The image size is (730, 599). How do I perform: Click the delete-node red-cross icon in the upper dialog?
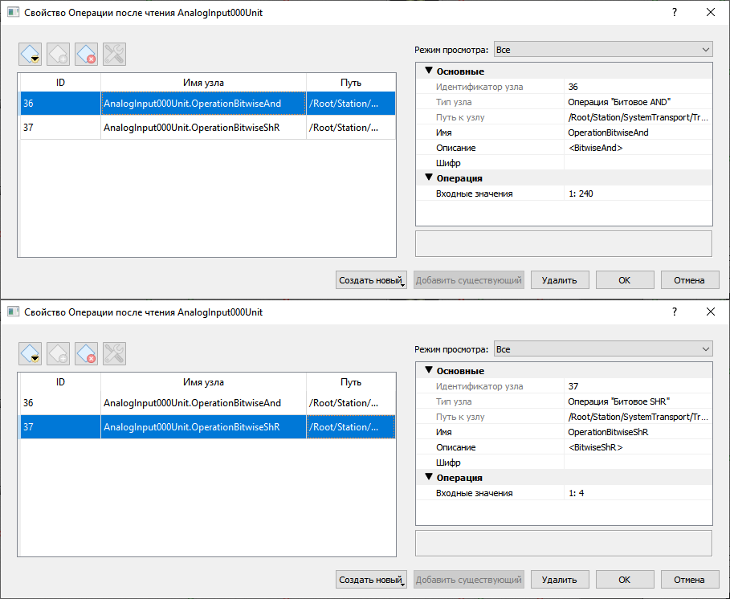coord(86,54)
